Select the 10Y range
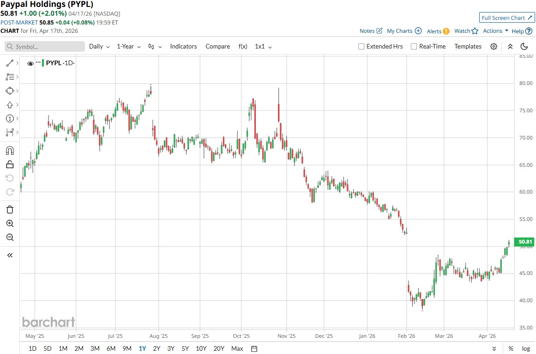The image size is (536, 354). [201, 348]
